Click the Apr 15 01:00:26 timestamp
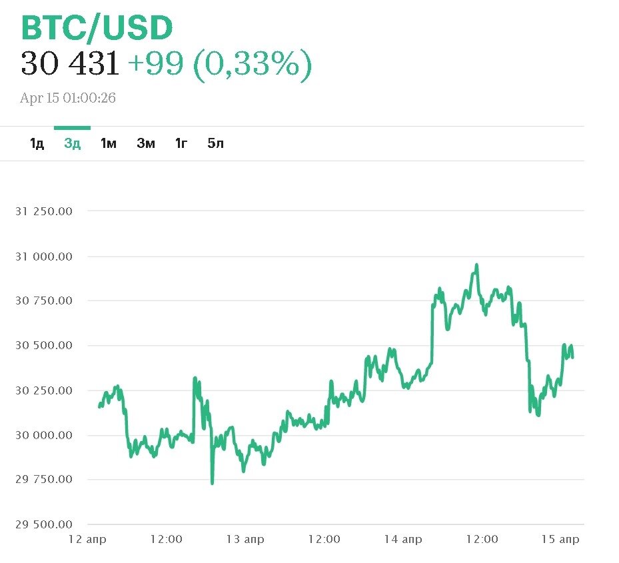The image size is (619, 563). coord(68,98)
